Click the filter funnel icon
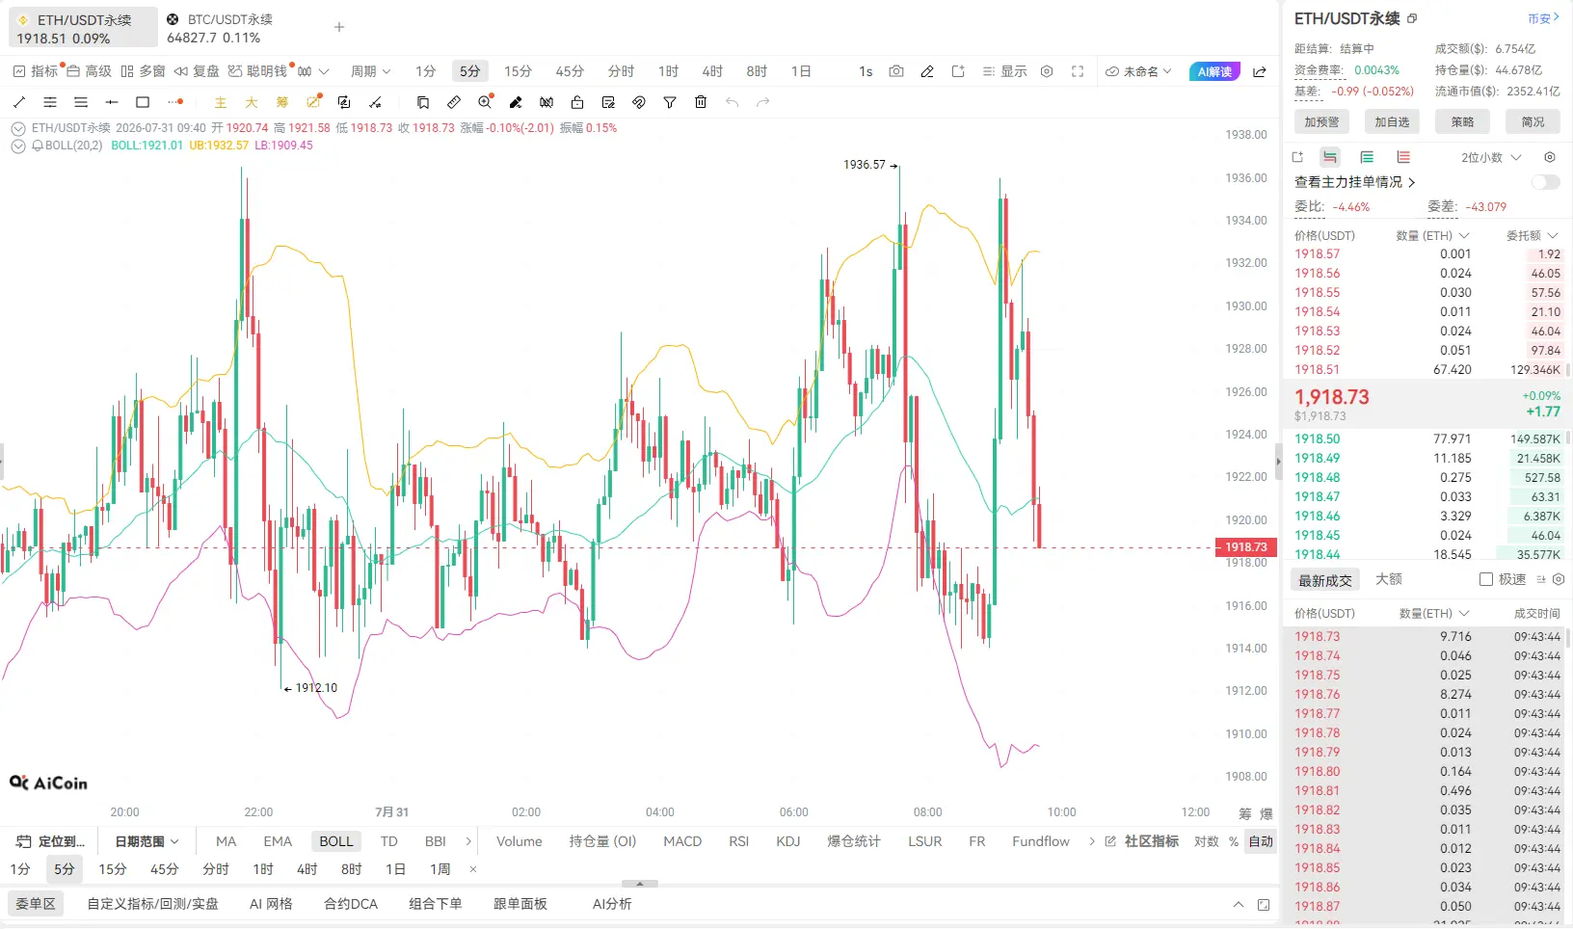Screen dimensions: 1573x929 click(670, 102)
